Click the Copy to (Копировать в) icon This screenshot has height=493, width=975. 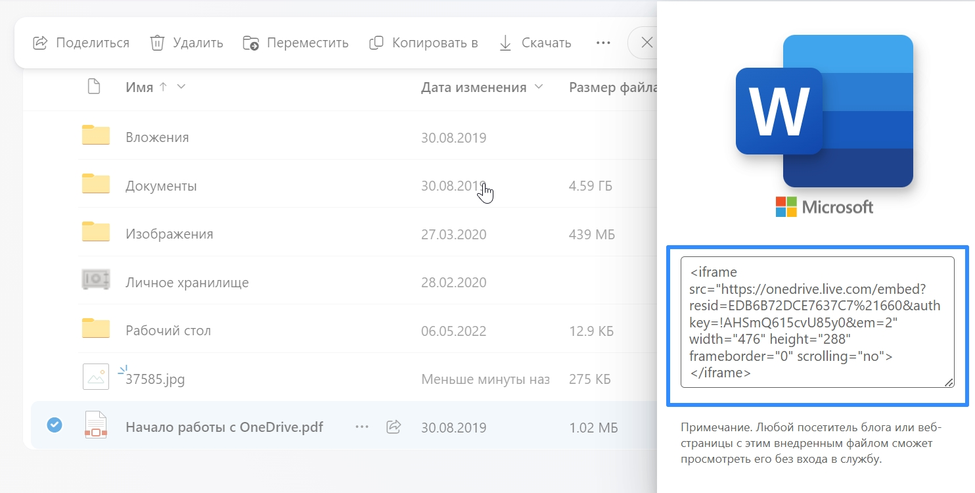376,43
